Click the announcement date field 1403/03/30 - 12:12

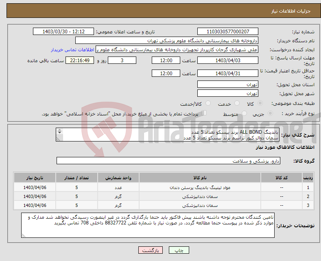pyautogui.click(x=63, y=31)
